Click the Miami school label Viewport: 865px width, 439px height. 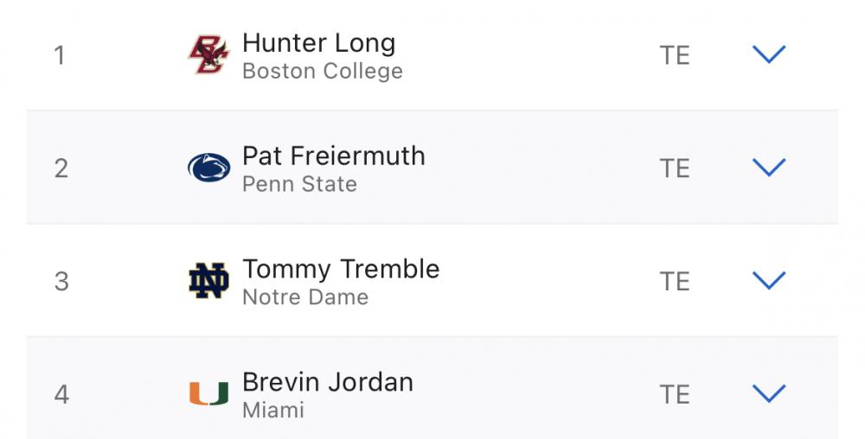coord(272,410)
